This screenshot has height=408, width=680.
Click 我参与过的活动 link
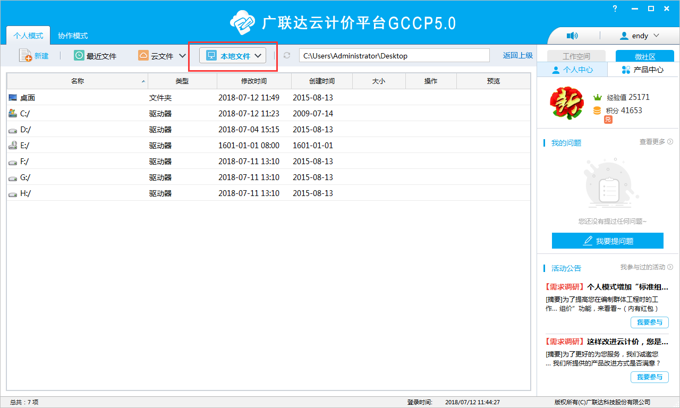coord(647,267)
